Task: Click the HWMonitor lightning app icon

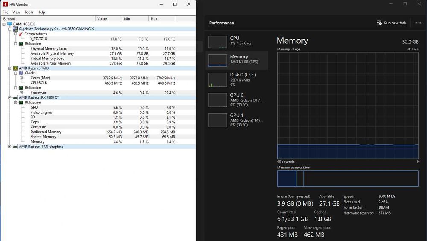Action: click(6, 4)
